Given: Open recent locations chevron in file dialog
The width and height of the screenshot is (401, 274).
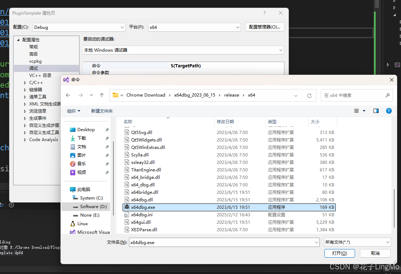Looking at the screenshot, I should click(x=91, y=95).
